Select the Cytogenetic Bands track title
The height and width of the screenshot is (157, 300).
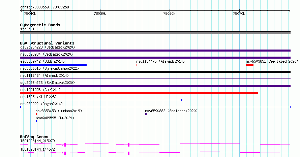tap(40, 25)
